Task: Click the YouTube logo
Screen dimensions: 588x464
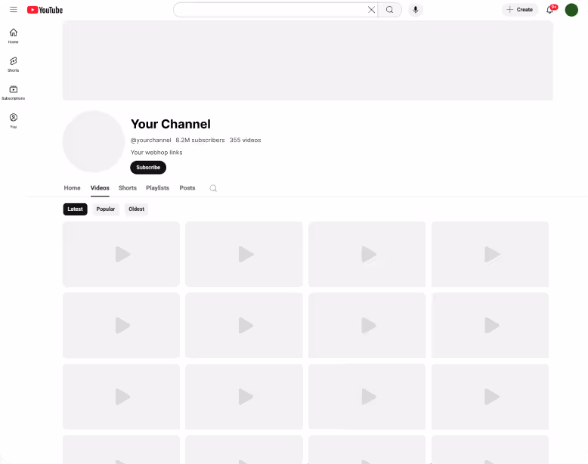Action: point(45,10)
